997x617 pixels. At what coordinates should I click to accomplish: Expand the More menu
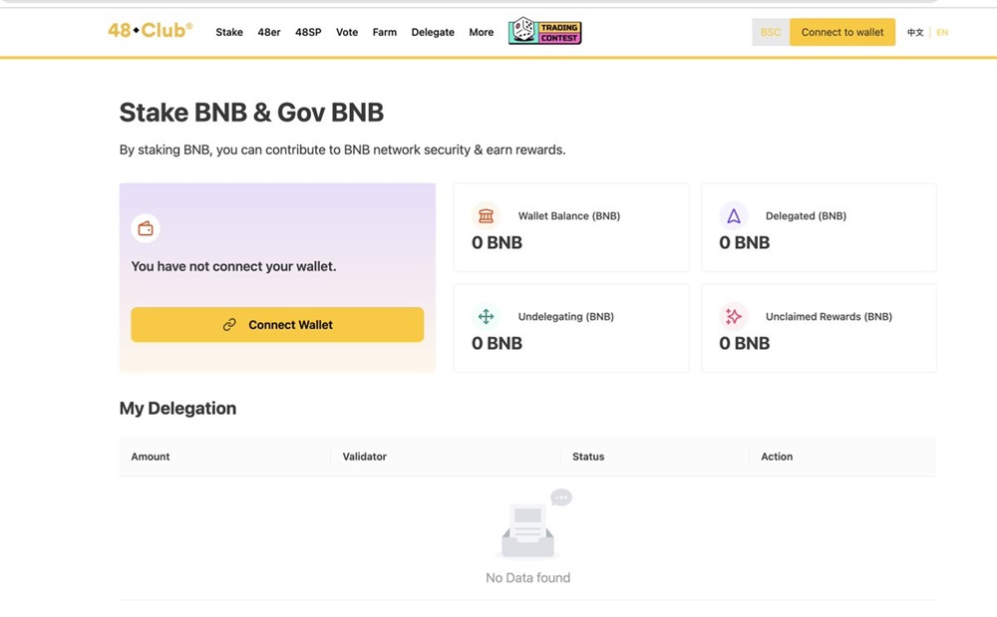[x=482, y=32]
